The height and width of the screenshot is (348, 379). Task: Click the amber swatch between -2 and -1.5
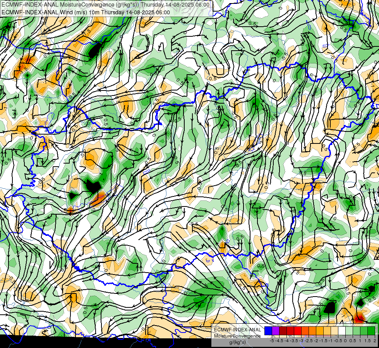[x=320, y=331]
